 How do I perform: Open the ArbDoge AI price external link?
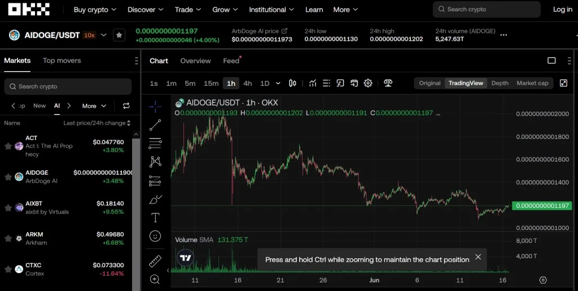(x=284, y=31)
